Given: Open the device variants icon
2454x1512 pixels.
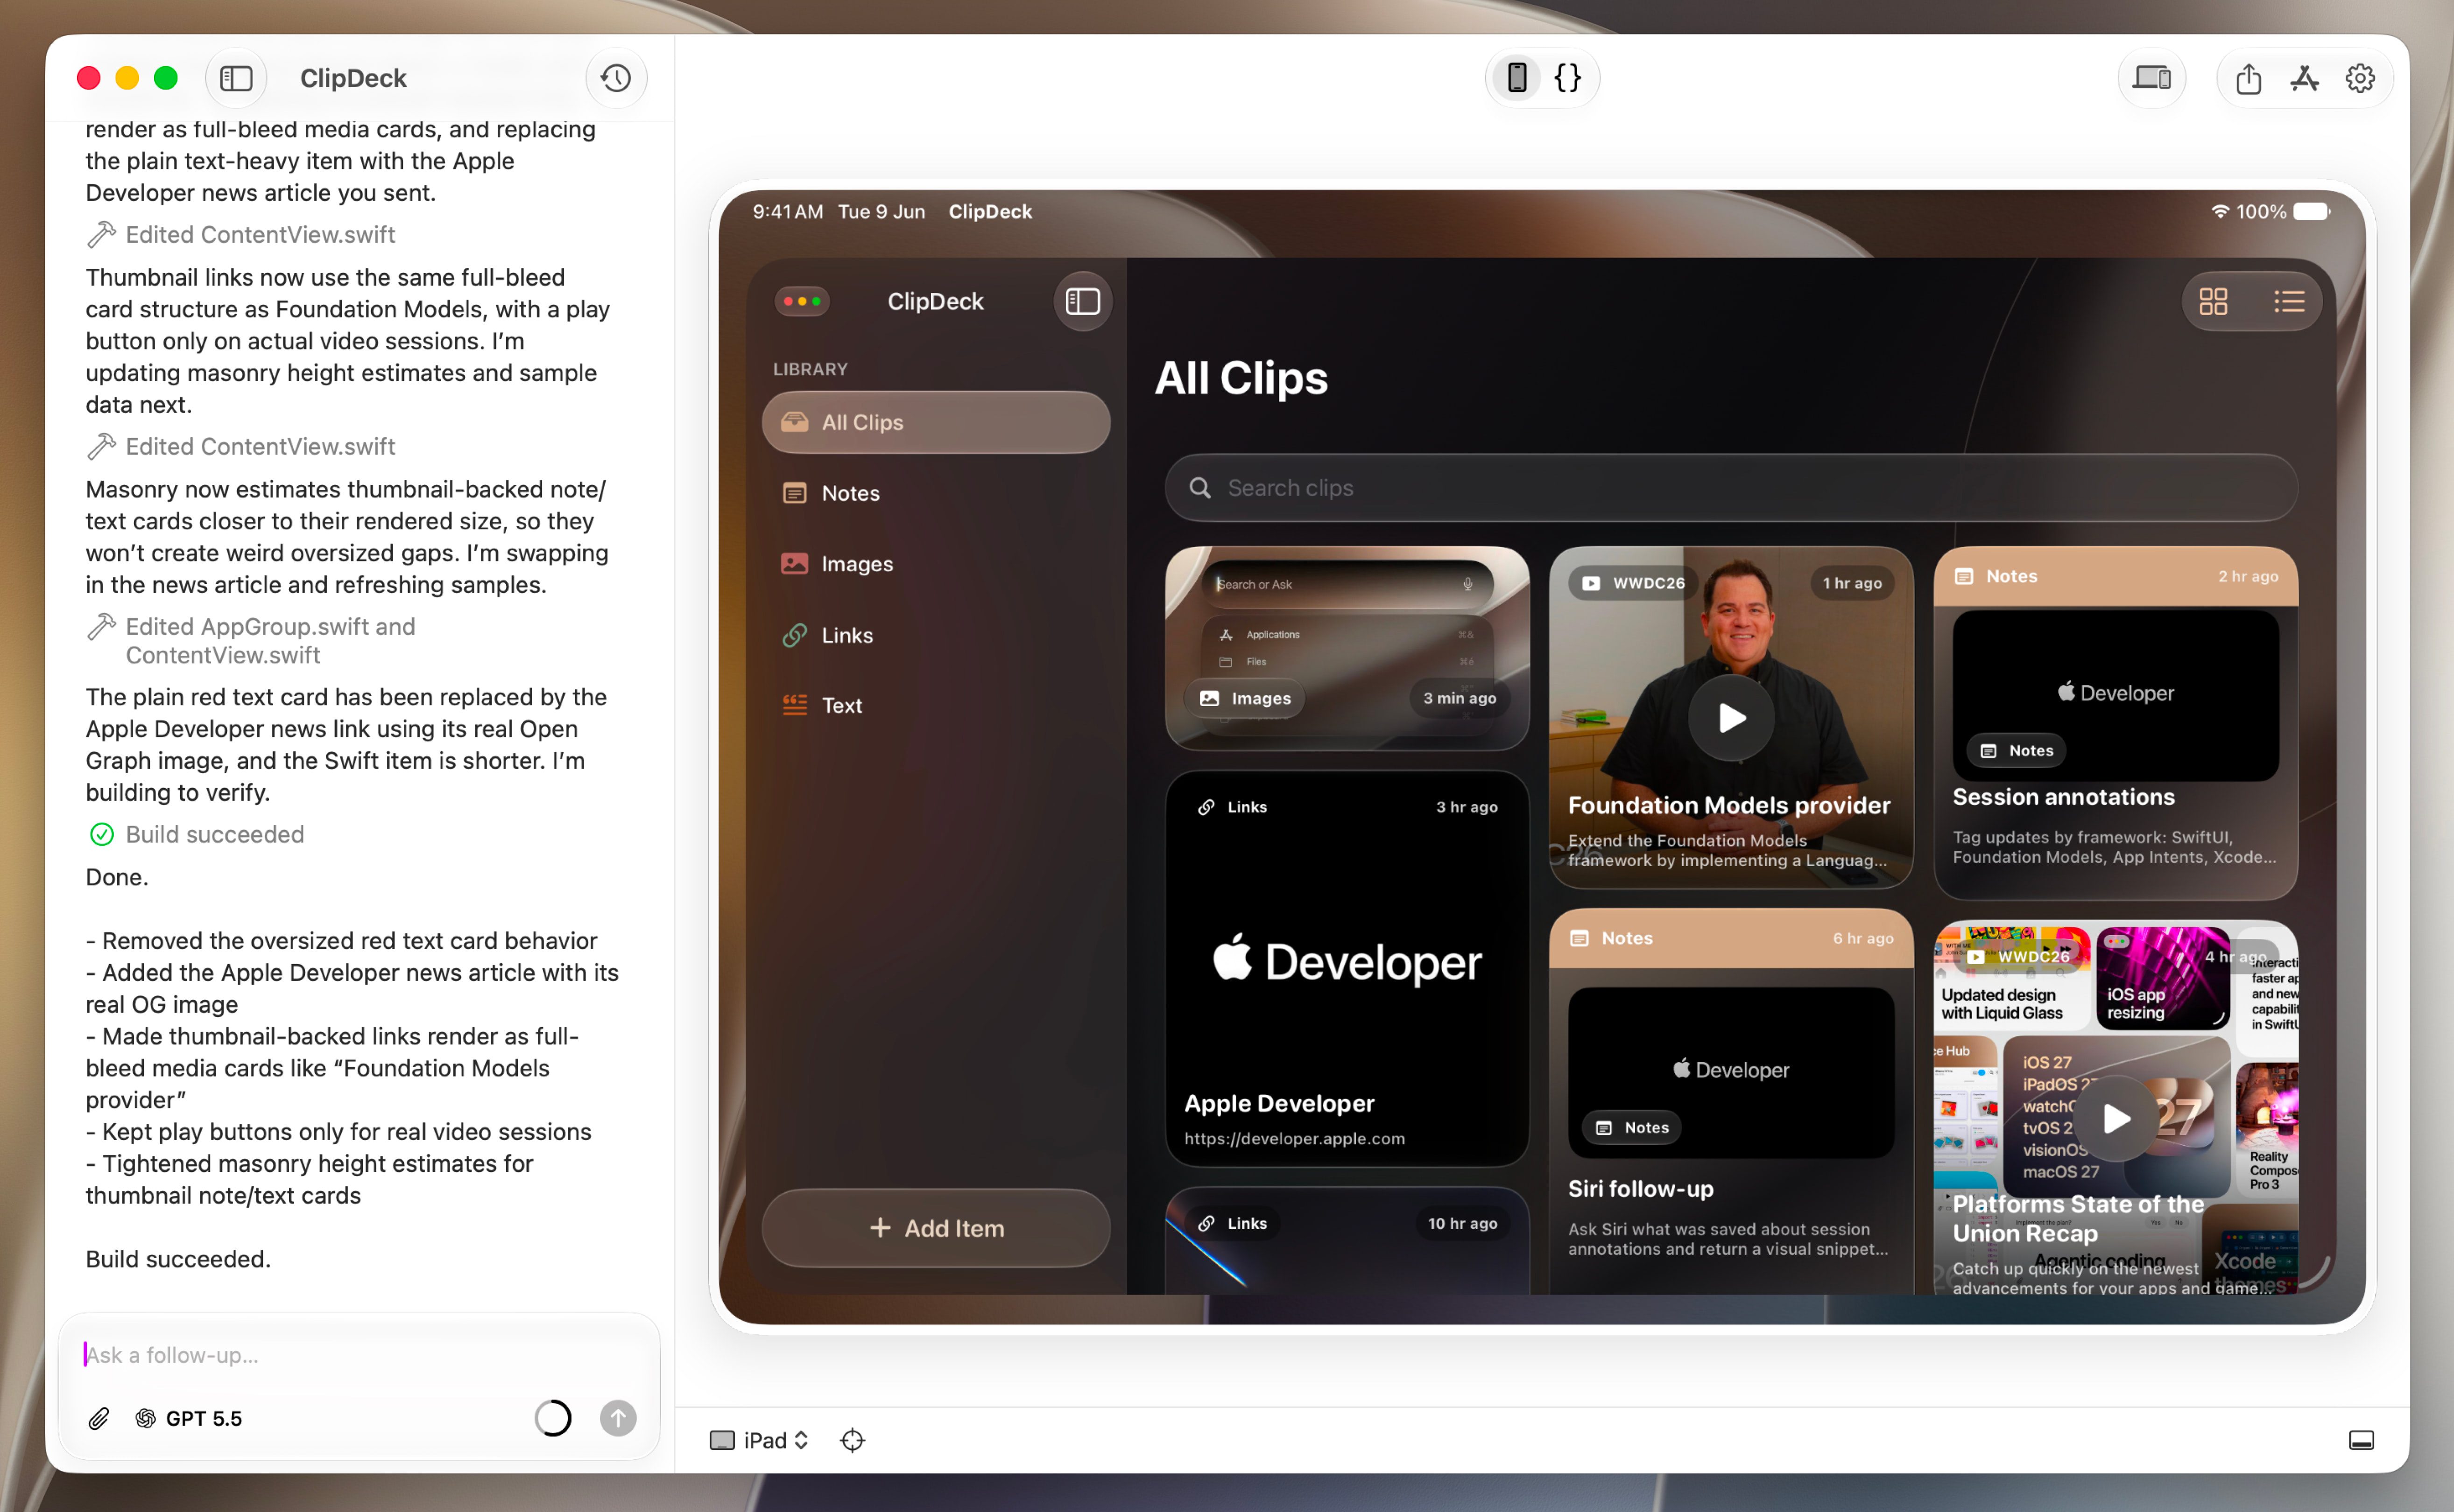Looking at the screenshot, I should (x=2151, y=78).
